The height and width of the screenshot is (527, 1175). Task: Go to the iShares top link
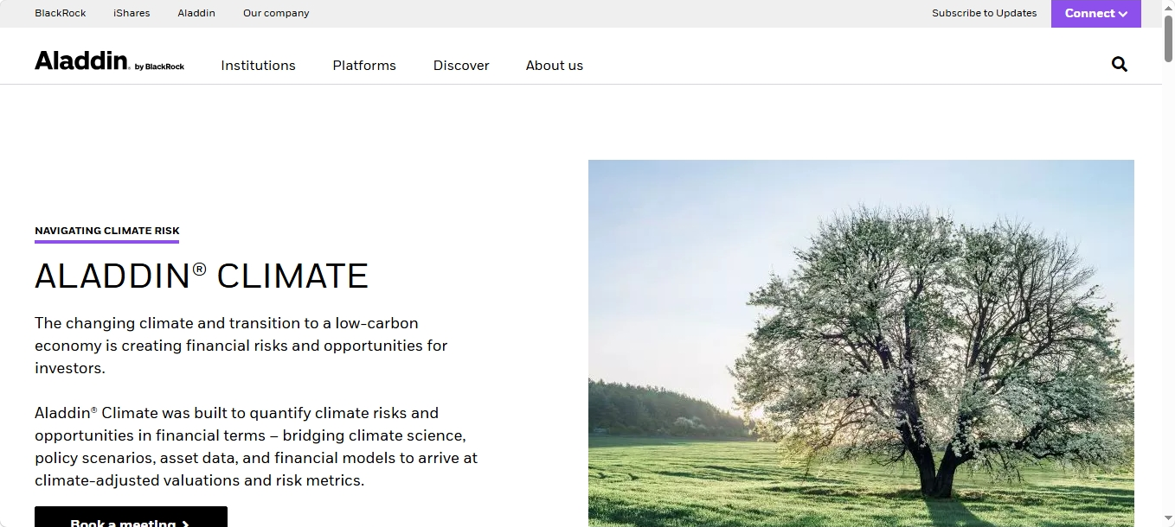click(132, 13)
